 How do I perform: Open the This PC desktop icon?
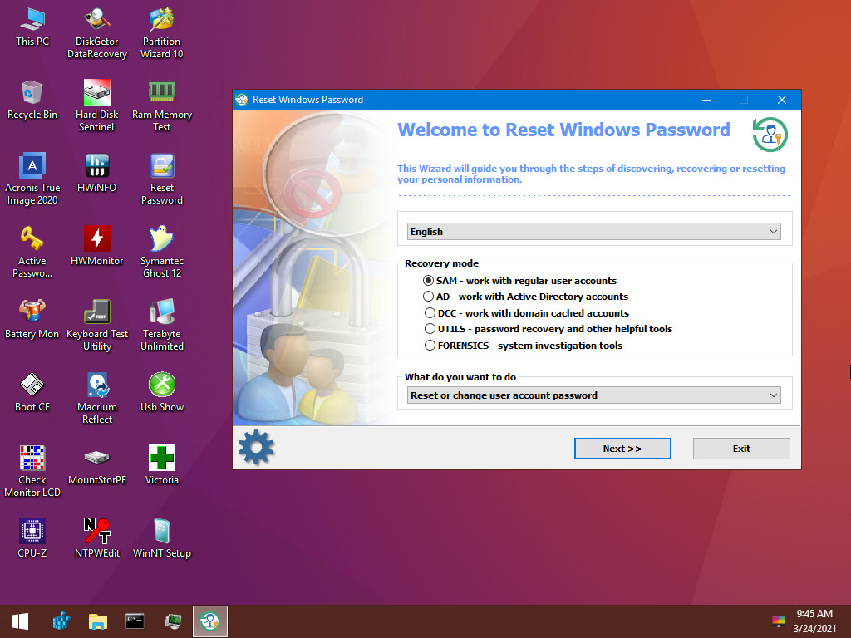32,27
